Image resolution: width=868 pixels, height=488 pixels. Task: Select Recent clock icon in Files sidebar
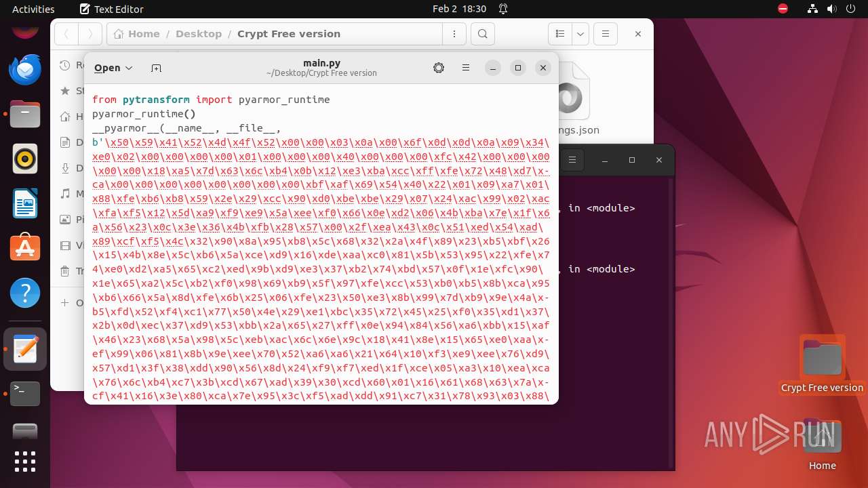coord(65,65)
